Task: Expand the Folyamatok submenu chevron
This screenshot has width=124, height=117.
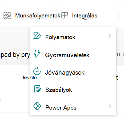Action: [x=110, y=36]
